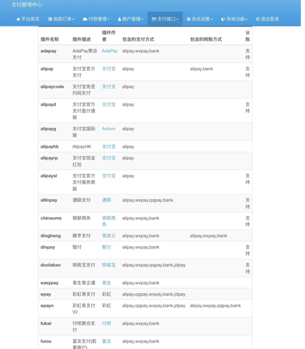The width and height of the screenshot is (305, 349).
Task: Expand the 其他功能 dropdown caret
Action: (x=246, y=19)
